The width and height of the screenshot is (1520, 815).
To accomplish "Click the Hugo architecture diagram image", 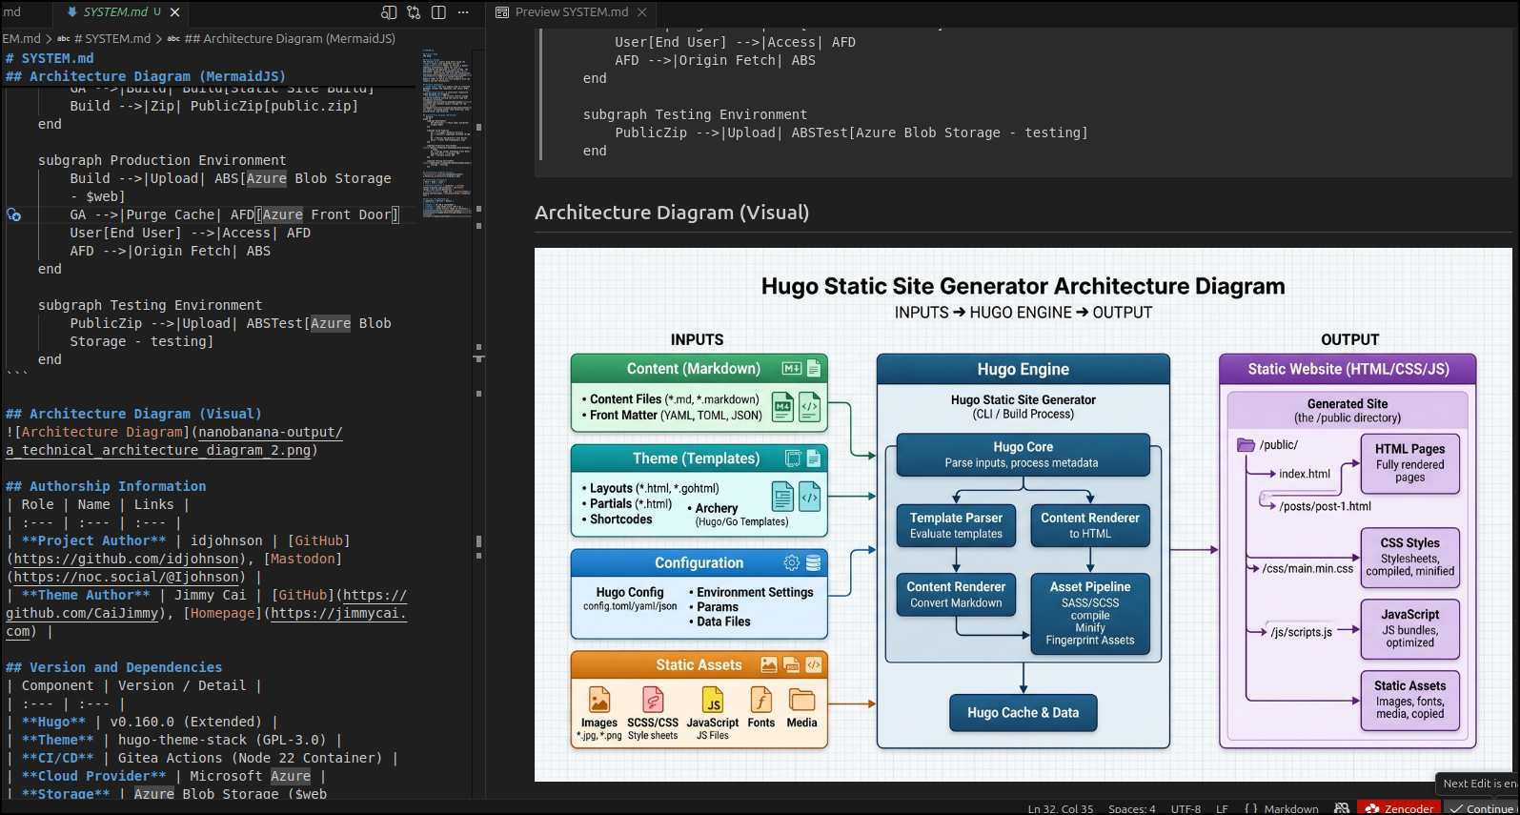I will click(x=1023, y=515).
